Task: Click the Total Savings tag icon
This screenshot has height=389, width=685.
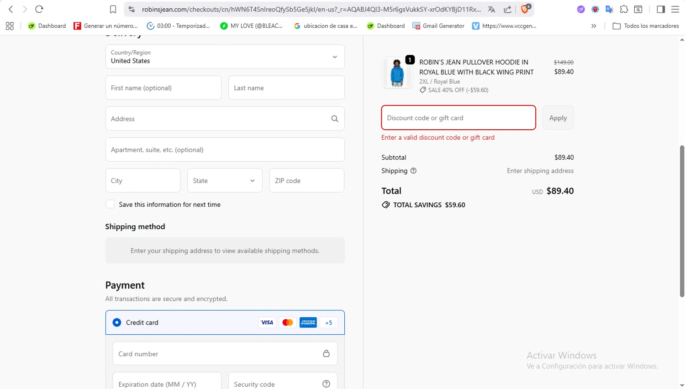Action: click(x=386, y=205)
